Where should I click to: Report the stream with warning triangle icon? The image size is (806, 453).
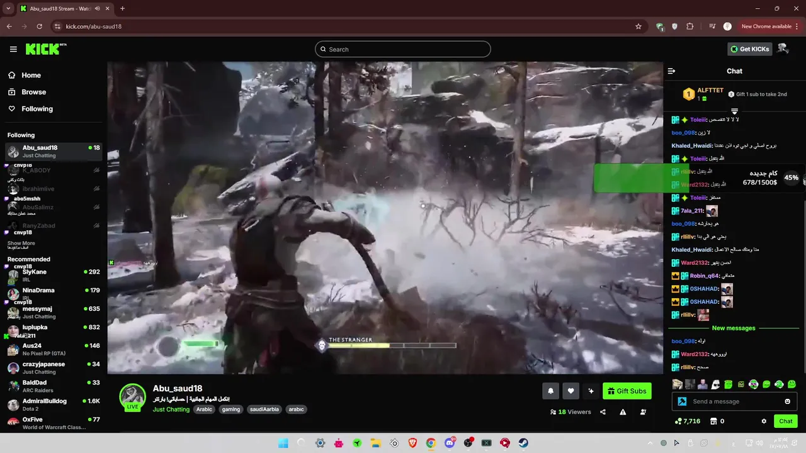click(x=623, y=412)
